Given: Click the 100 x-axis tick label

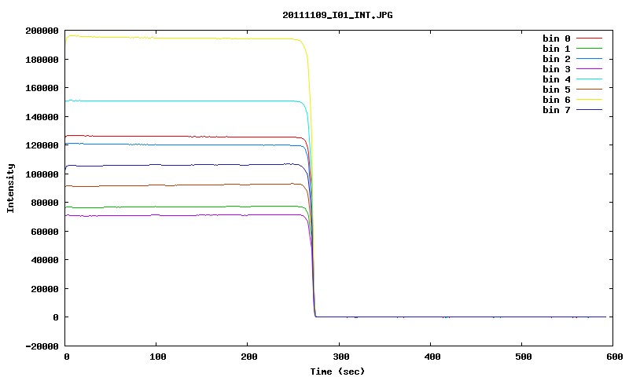Looking at the screenshot, I should [158, 357].
